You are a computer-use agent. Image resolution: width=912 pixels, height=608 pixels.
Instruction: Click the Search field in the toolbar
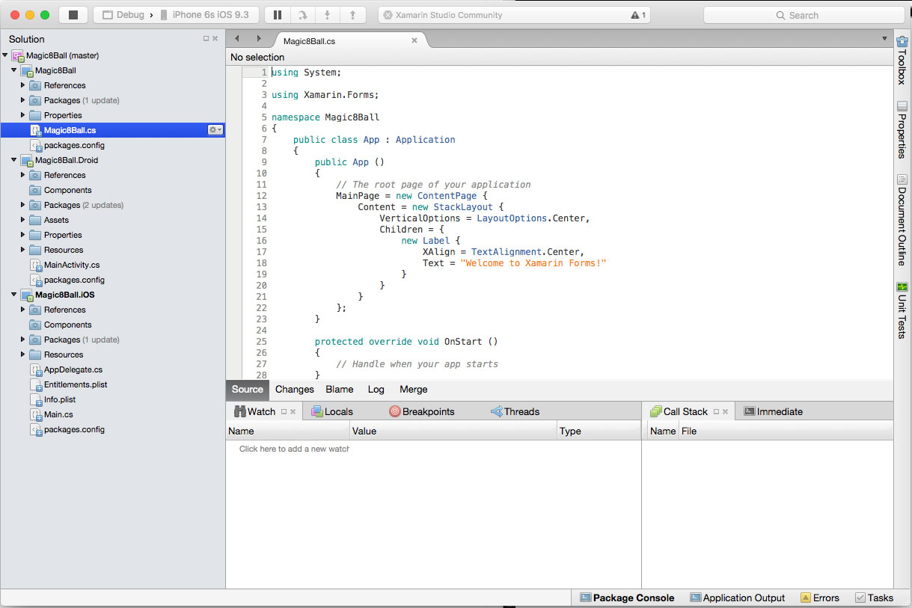point(804,15)
